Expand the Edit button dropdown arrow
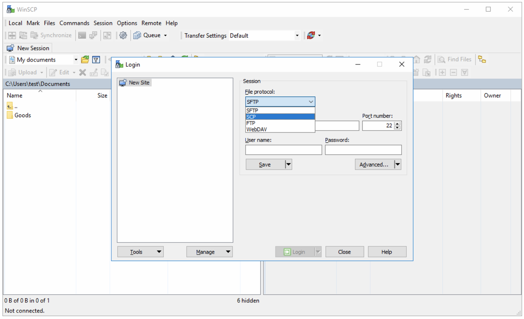The height and width of the screenshot is (319, 524). tap(74, 72)
